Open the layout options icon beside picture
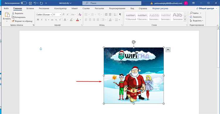Screen dimensions: 220x114 (168, 50)
